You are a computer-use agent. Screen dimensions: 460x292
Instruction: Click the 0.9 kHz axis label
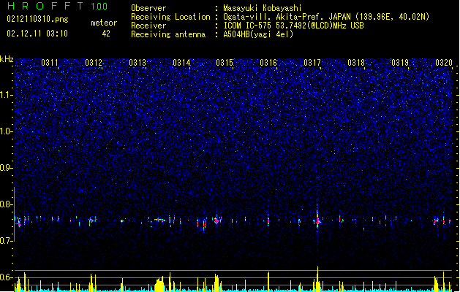(7, 168)
